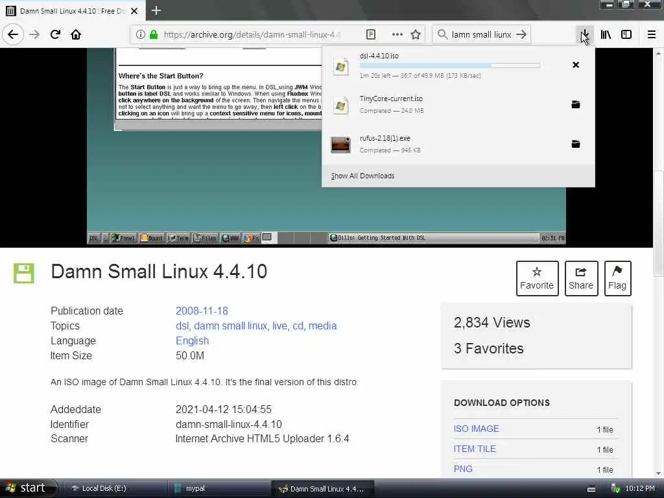
Task: Click the TinyCore-current.iso file icon
Action: click(340, 106)
